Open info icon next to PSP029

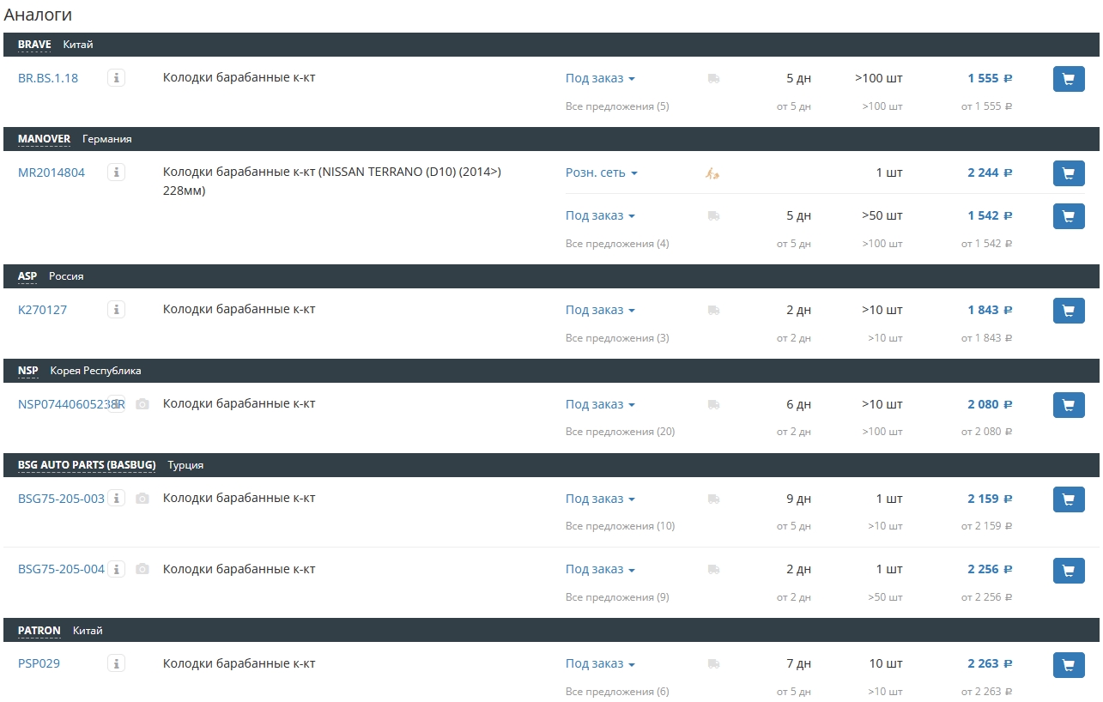(117, 663)
